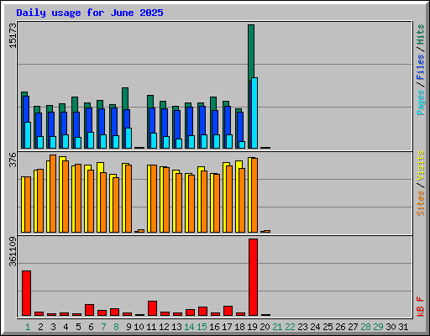
Task: Select day 3 on the x-axis
Action: pyautogui.click(x=53, y=327)
